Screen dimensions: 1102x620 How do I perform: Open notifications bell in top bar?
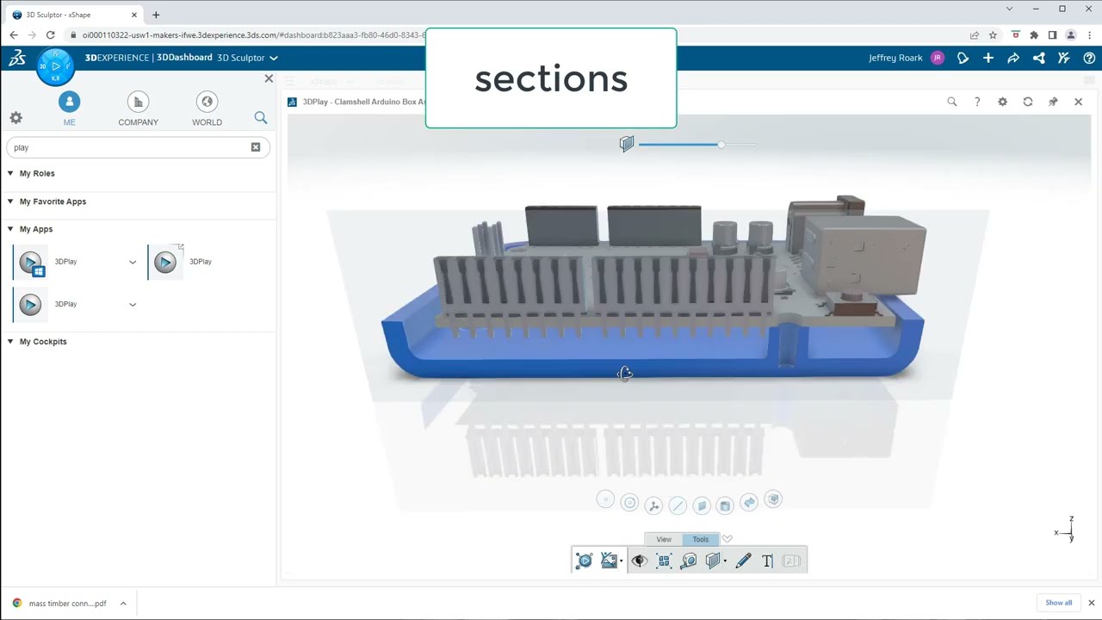[963, 58]
